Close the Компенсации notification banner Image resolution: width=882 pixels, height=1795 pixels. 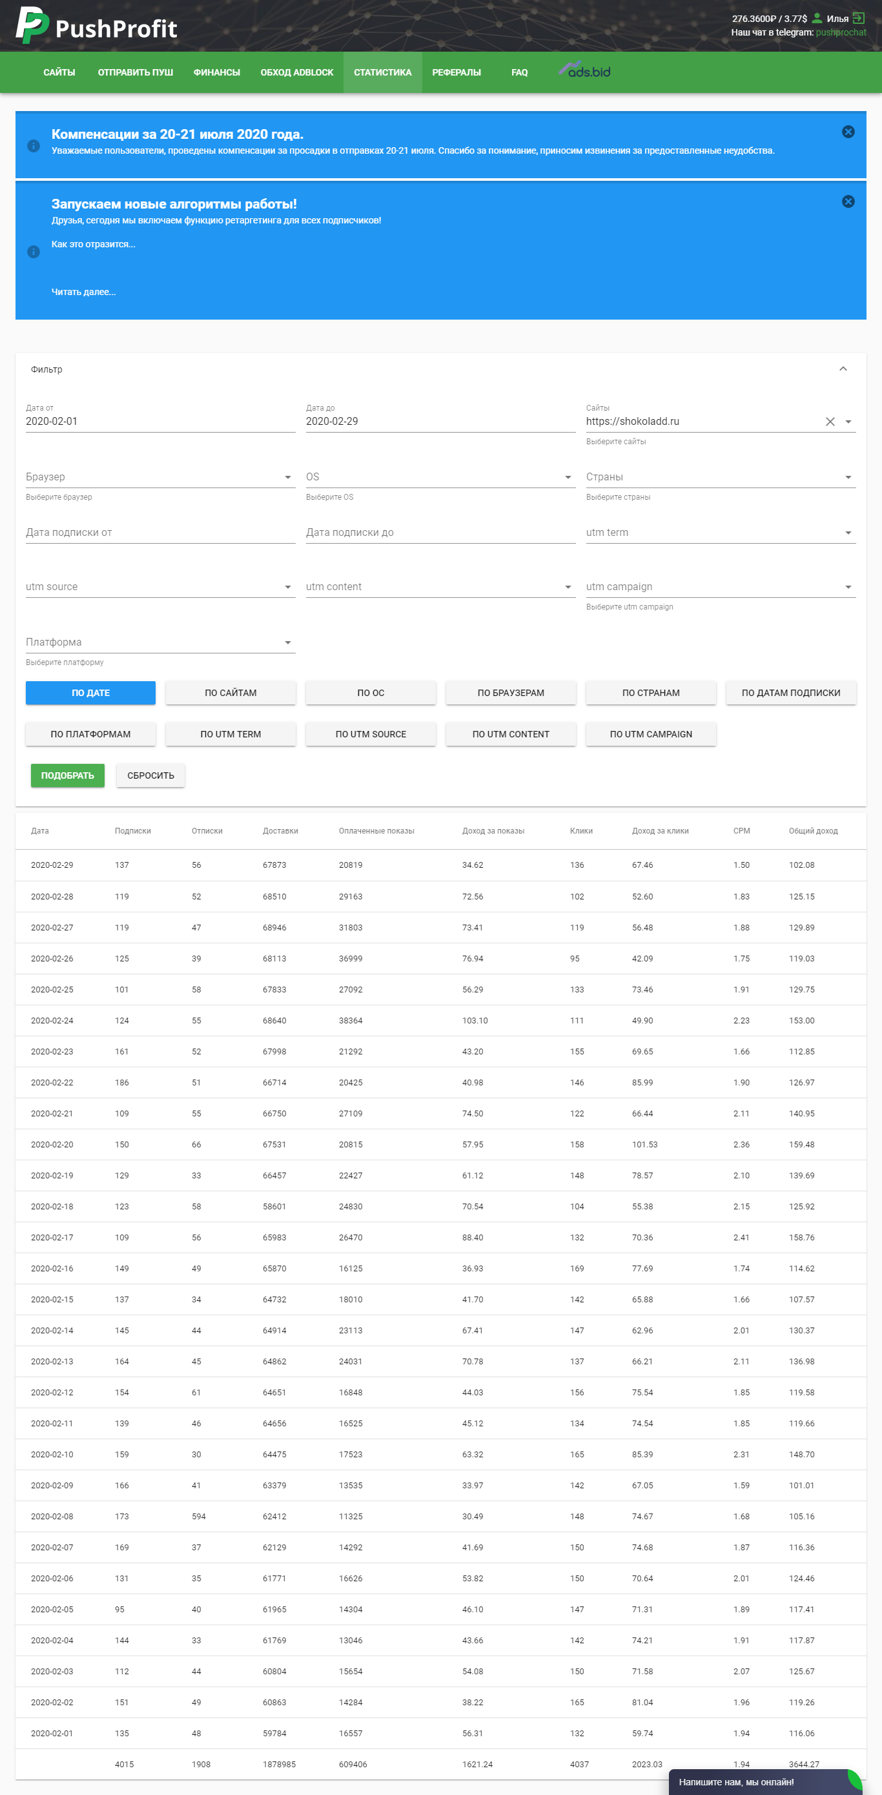[x=848, y=132]
